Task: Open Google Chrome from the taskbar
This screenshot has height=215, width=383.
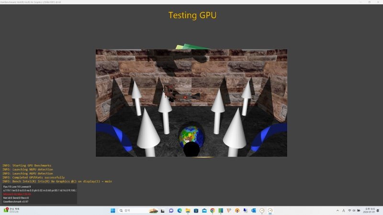Action: pyautogui.click(x=213, y=211)
